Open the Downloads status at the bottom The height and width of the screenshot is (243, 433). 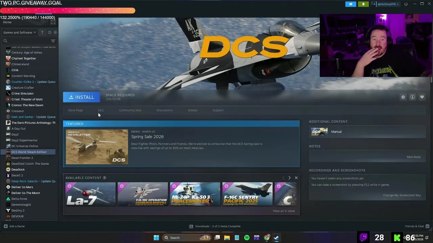(x=215, y=226)
